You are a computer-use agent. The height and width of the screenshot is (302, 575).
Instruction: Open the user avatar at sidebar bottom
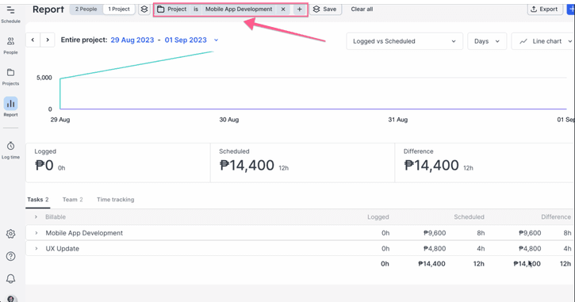[11, 299]
